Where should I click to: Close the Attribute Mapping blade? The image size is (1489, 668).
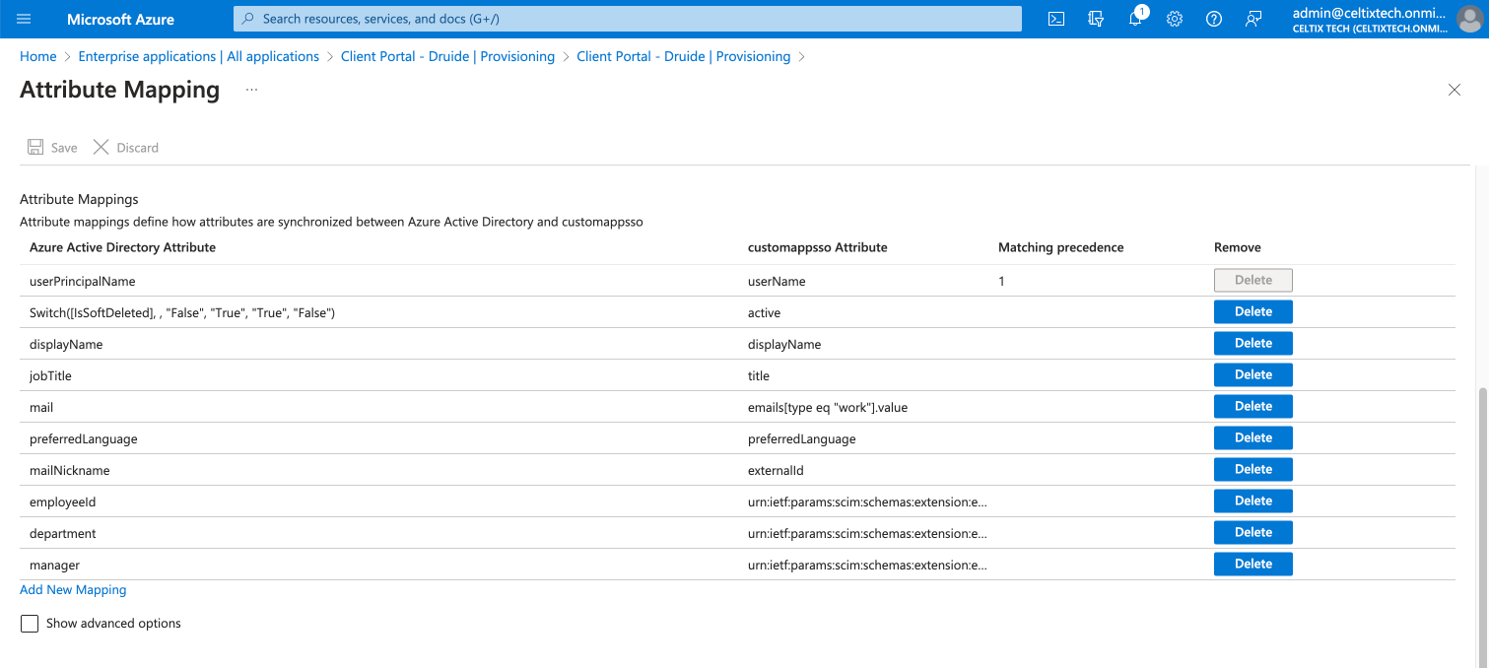[x=1455, y=90]
